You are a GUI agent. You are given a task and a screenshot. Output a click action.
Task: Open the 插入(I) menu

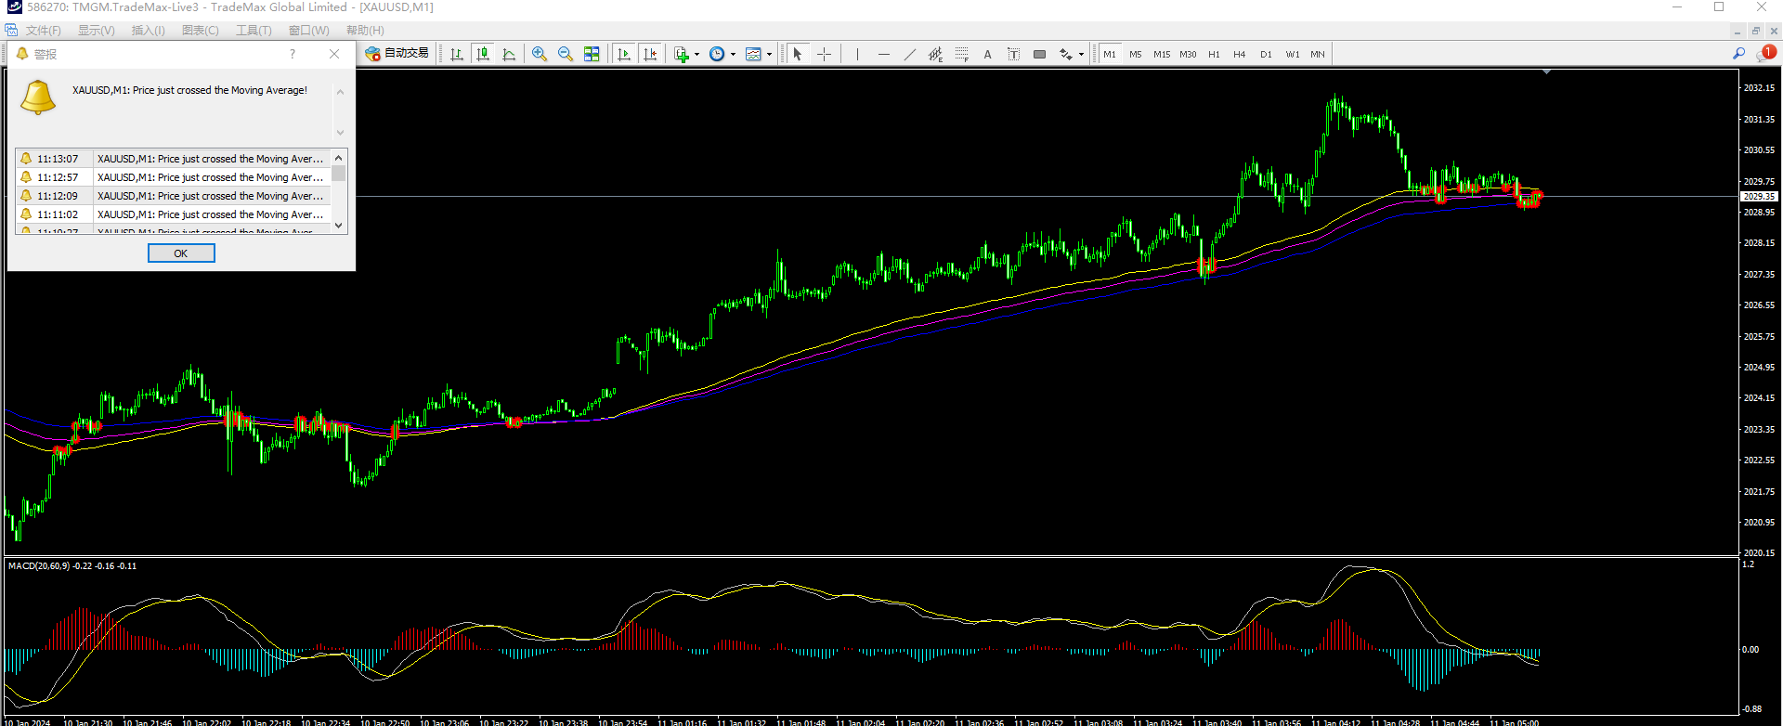pos(149,31)
